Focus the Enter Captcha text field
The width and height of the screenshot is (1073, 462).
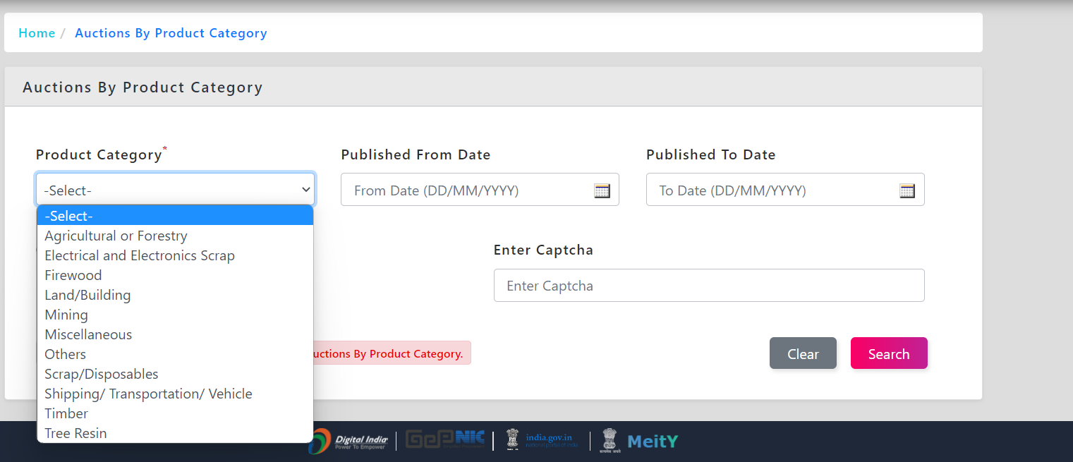pos(708,286)
